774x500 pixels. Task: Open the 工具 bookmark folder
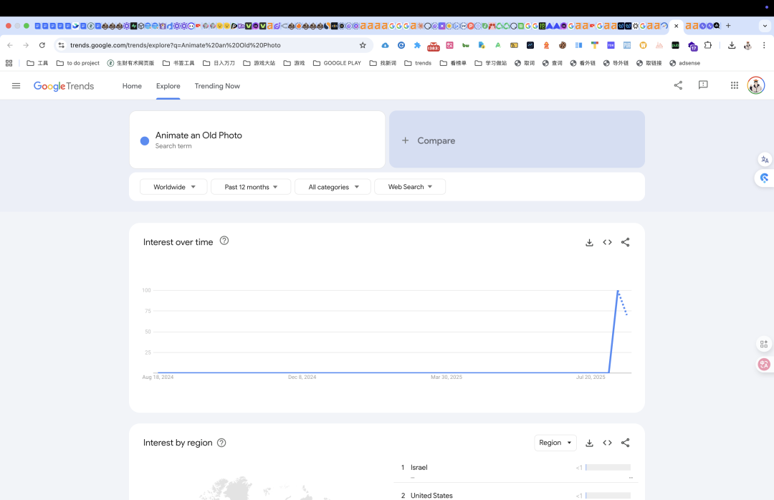pos(37,63)
